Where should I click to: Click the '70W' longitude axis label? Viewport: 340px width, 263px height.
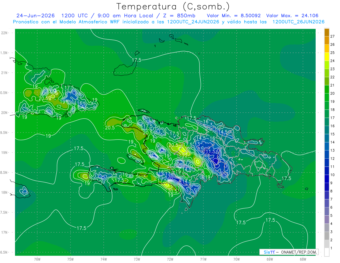pyautogui.click(x=236, y=259)
